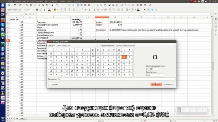Open the font size dropdown showing 10
Screen dimensions: 218x122
[33, 10]
